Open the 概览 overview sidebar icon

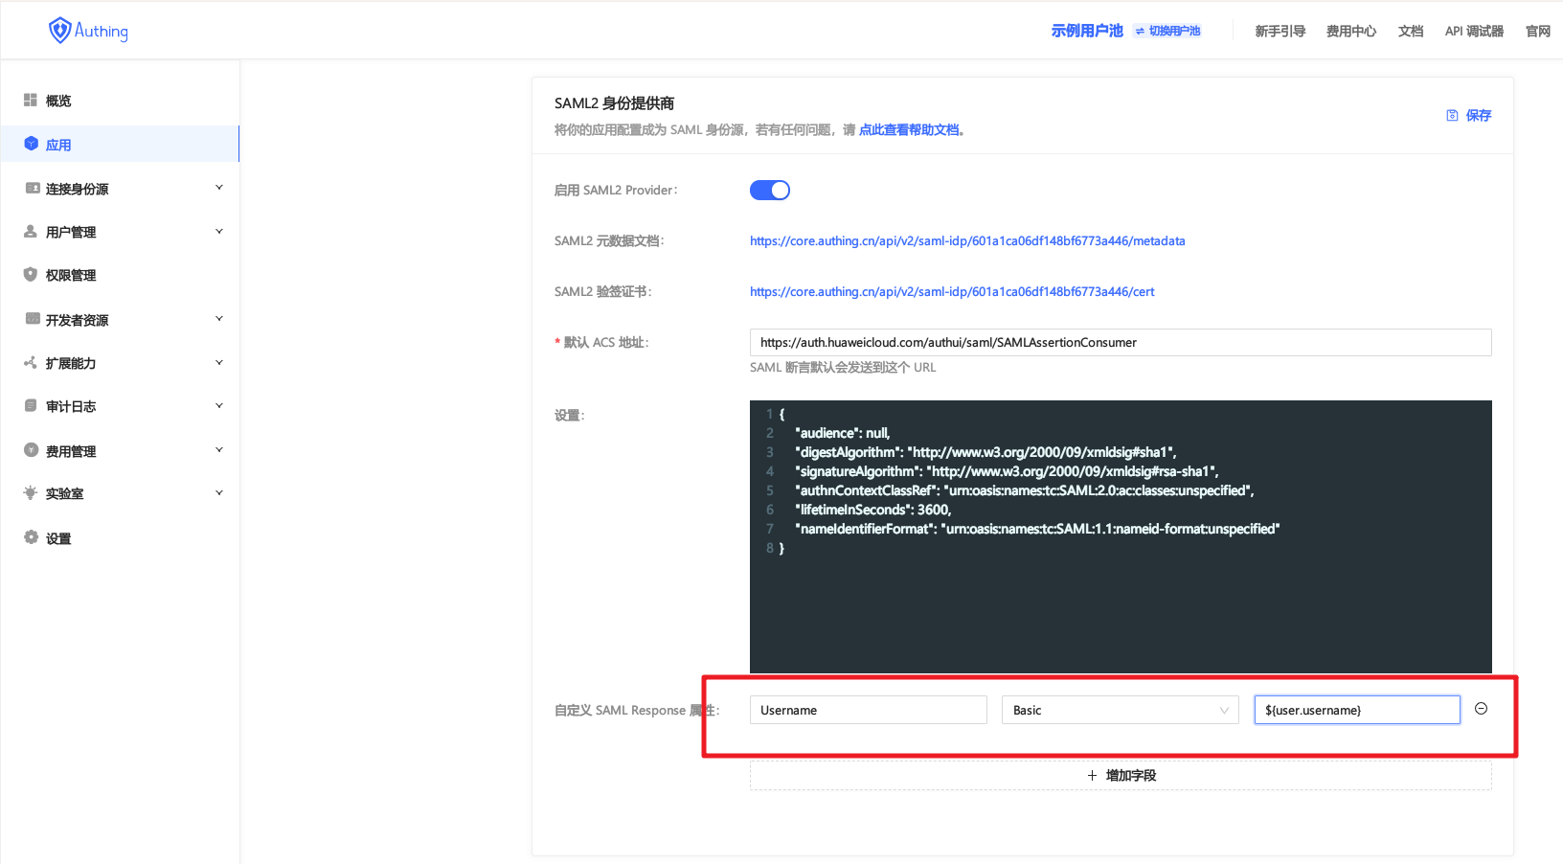click(x=31, y=101)
